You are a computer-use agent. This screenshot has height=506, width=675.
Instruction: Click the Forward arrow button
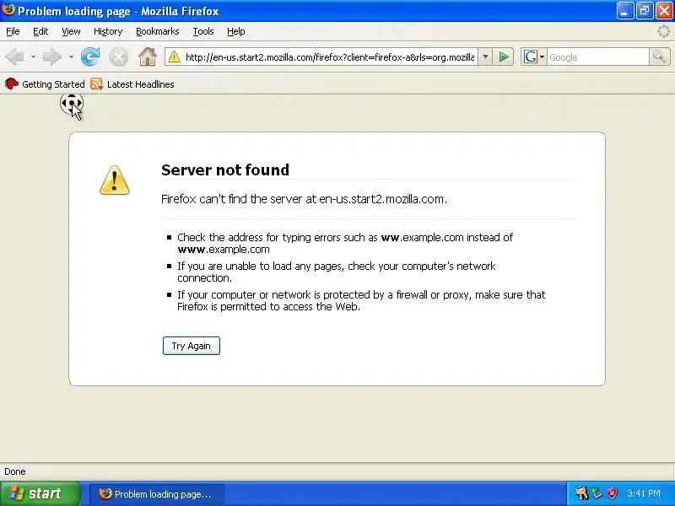coord(52,57)
